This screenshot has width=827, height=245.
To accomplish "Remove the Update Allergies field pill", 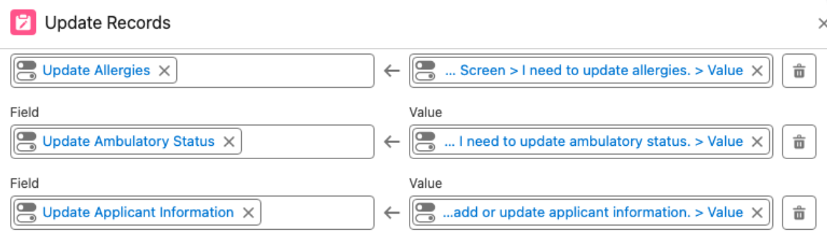I will [164, 71].
